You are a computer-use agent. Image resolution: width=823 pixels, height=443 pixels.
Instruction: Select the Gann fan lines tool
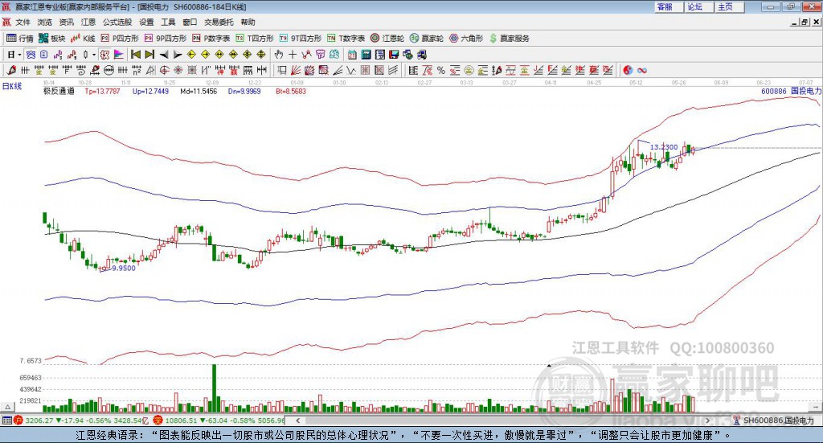tap(296, 70)
